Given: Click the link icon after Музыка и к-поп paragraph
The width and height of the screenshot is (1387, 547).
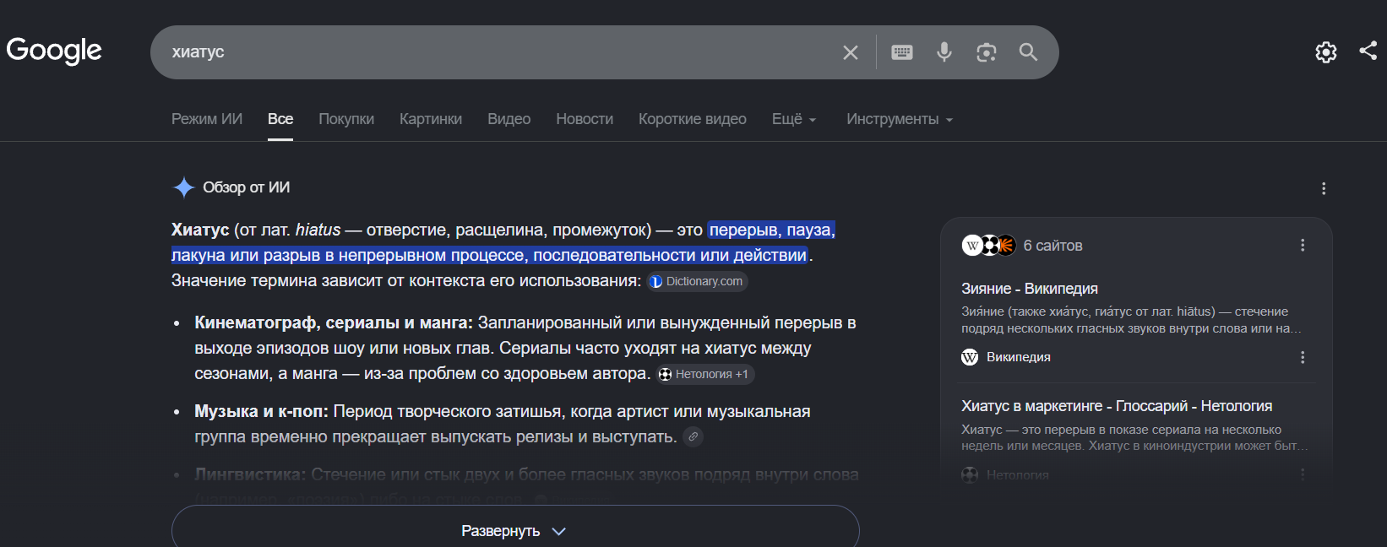Looking at the screenshot, I should pyautogui.click(x=693, y=437).
